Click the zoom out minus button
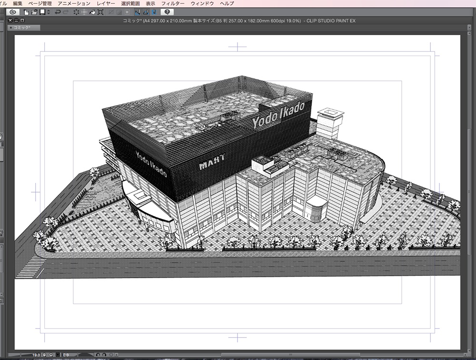Screen dimensions: 476x360 (44, 355)
